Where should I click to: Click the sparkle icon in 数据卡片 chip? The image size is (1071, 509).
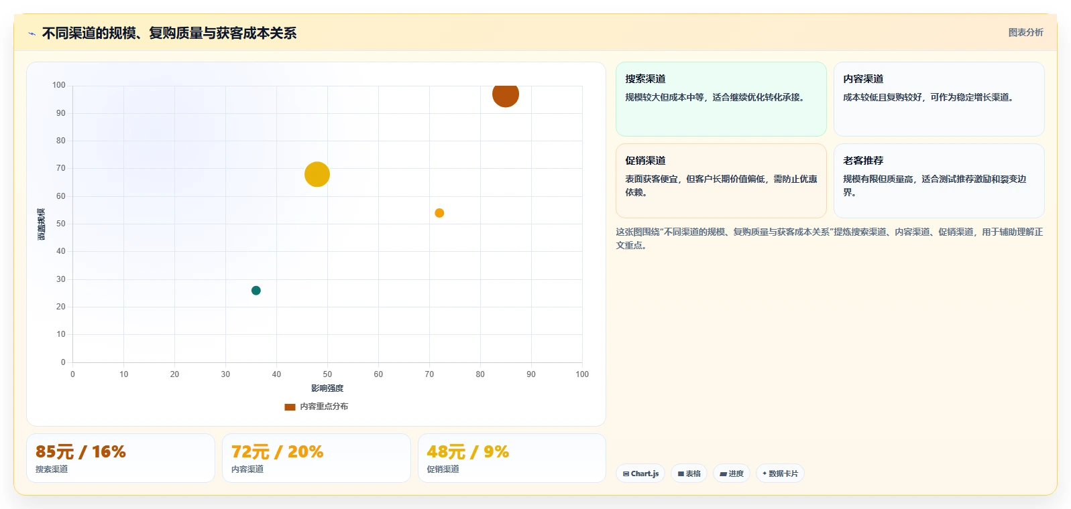pyautogui.click(x=765, y=474)
